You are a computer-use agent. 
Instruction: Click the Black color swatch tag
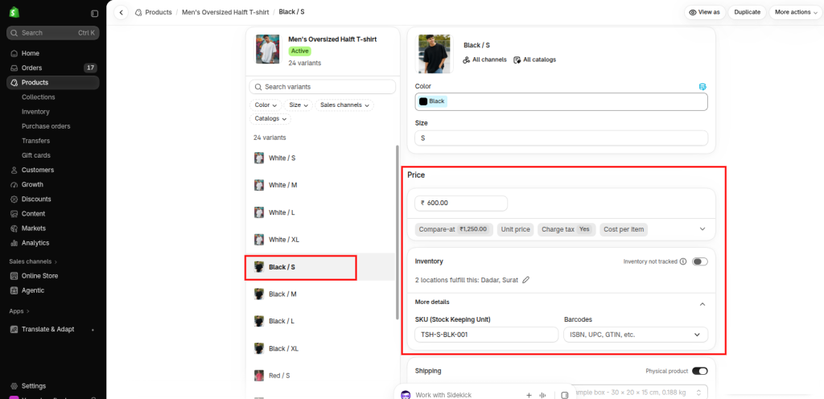432,101
